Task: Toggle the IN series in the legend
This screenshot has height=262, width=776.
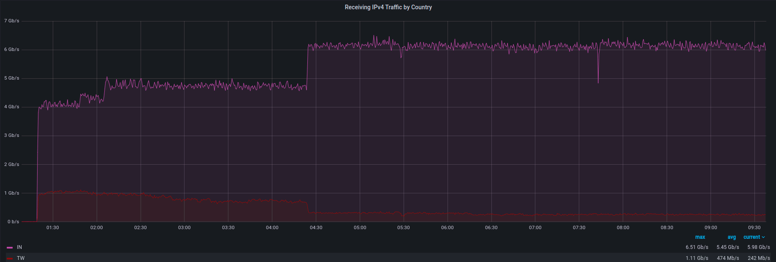Action: click(x=19, y=247)
